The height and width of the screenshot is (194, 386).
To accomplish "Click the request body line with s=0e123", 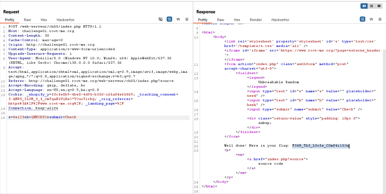I will 42,117.
